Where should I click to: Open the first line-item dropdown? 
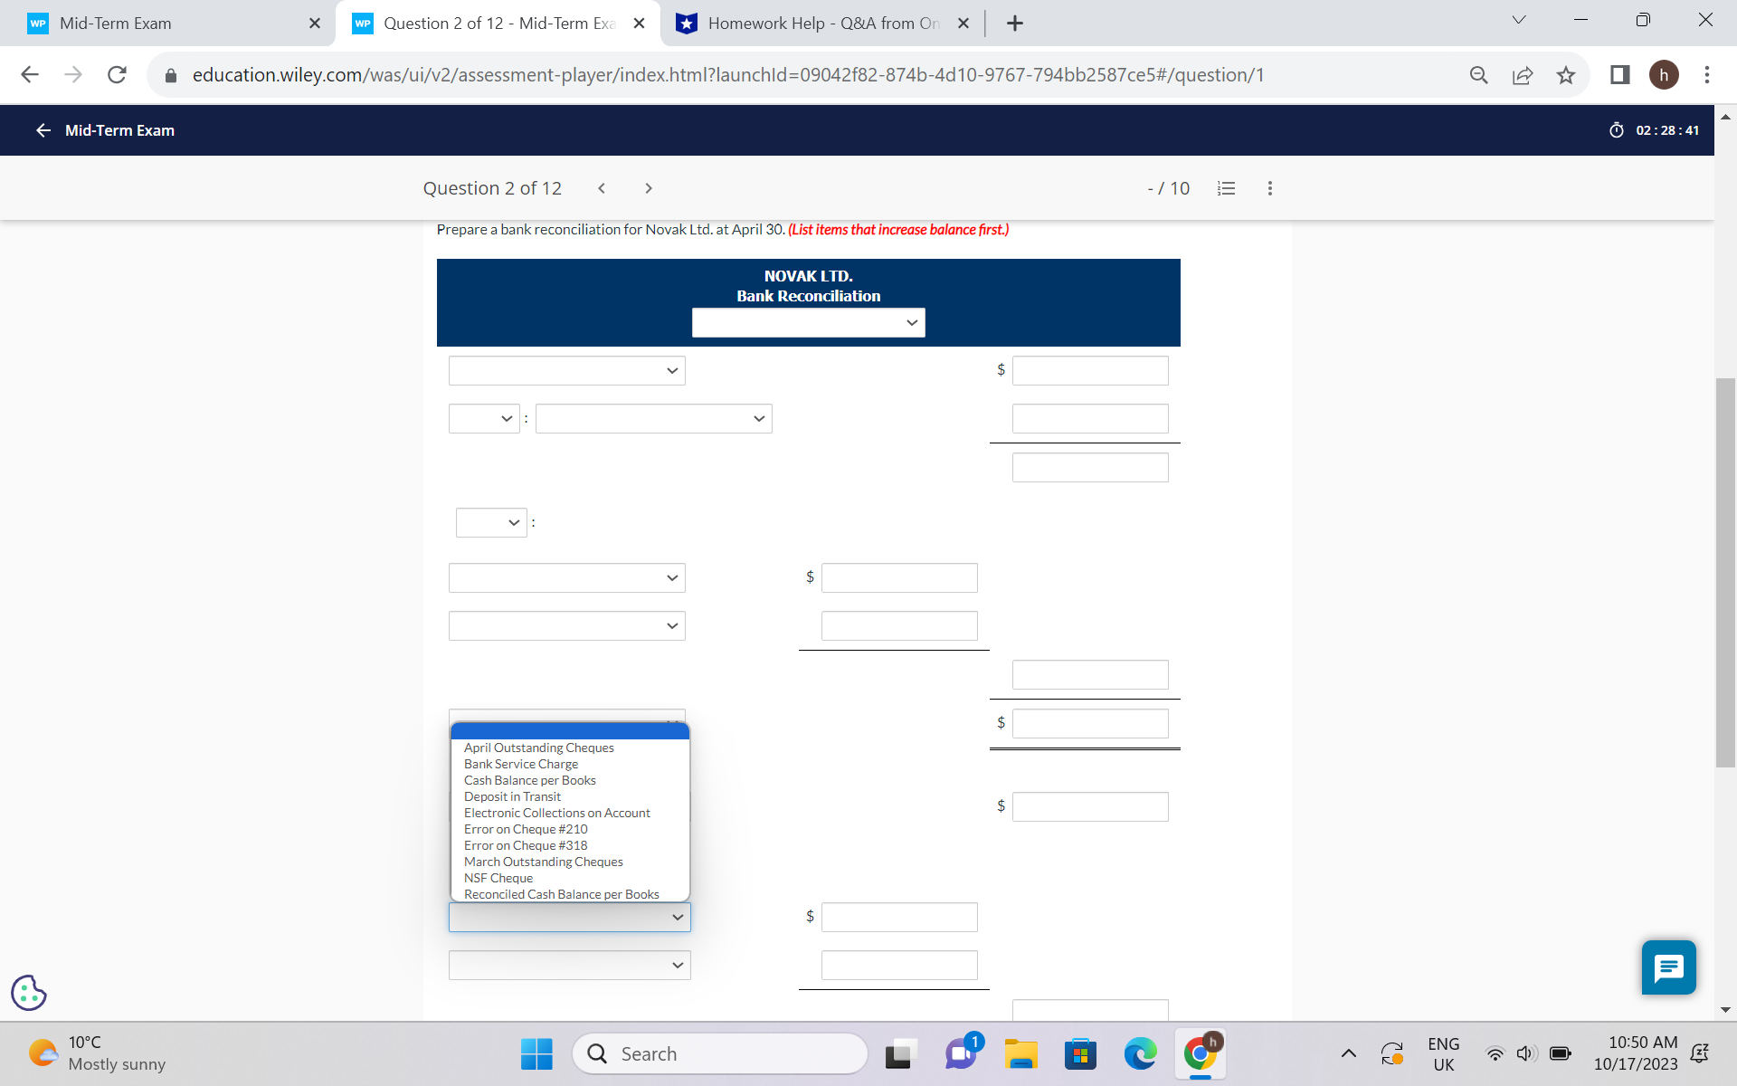pos(566,370)
